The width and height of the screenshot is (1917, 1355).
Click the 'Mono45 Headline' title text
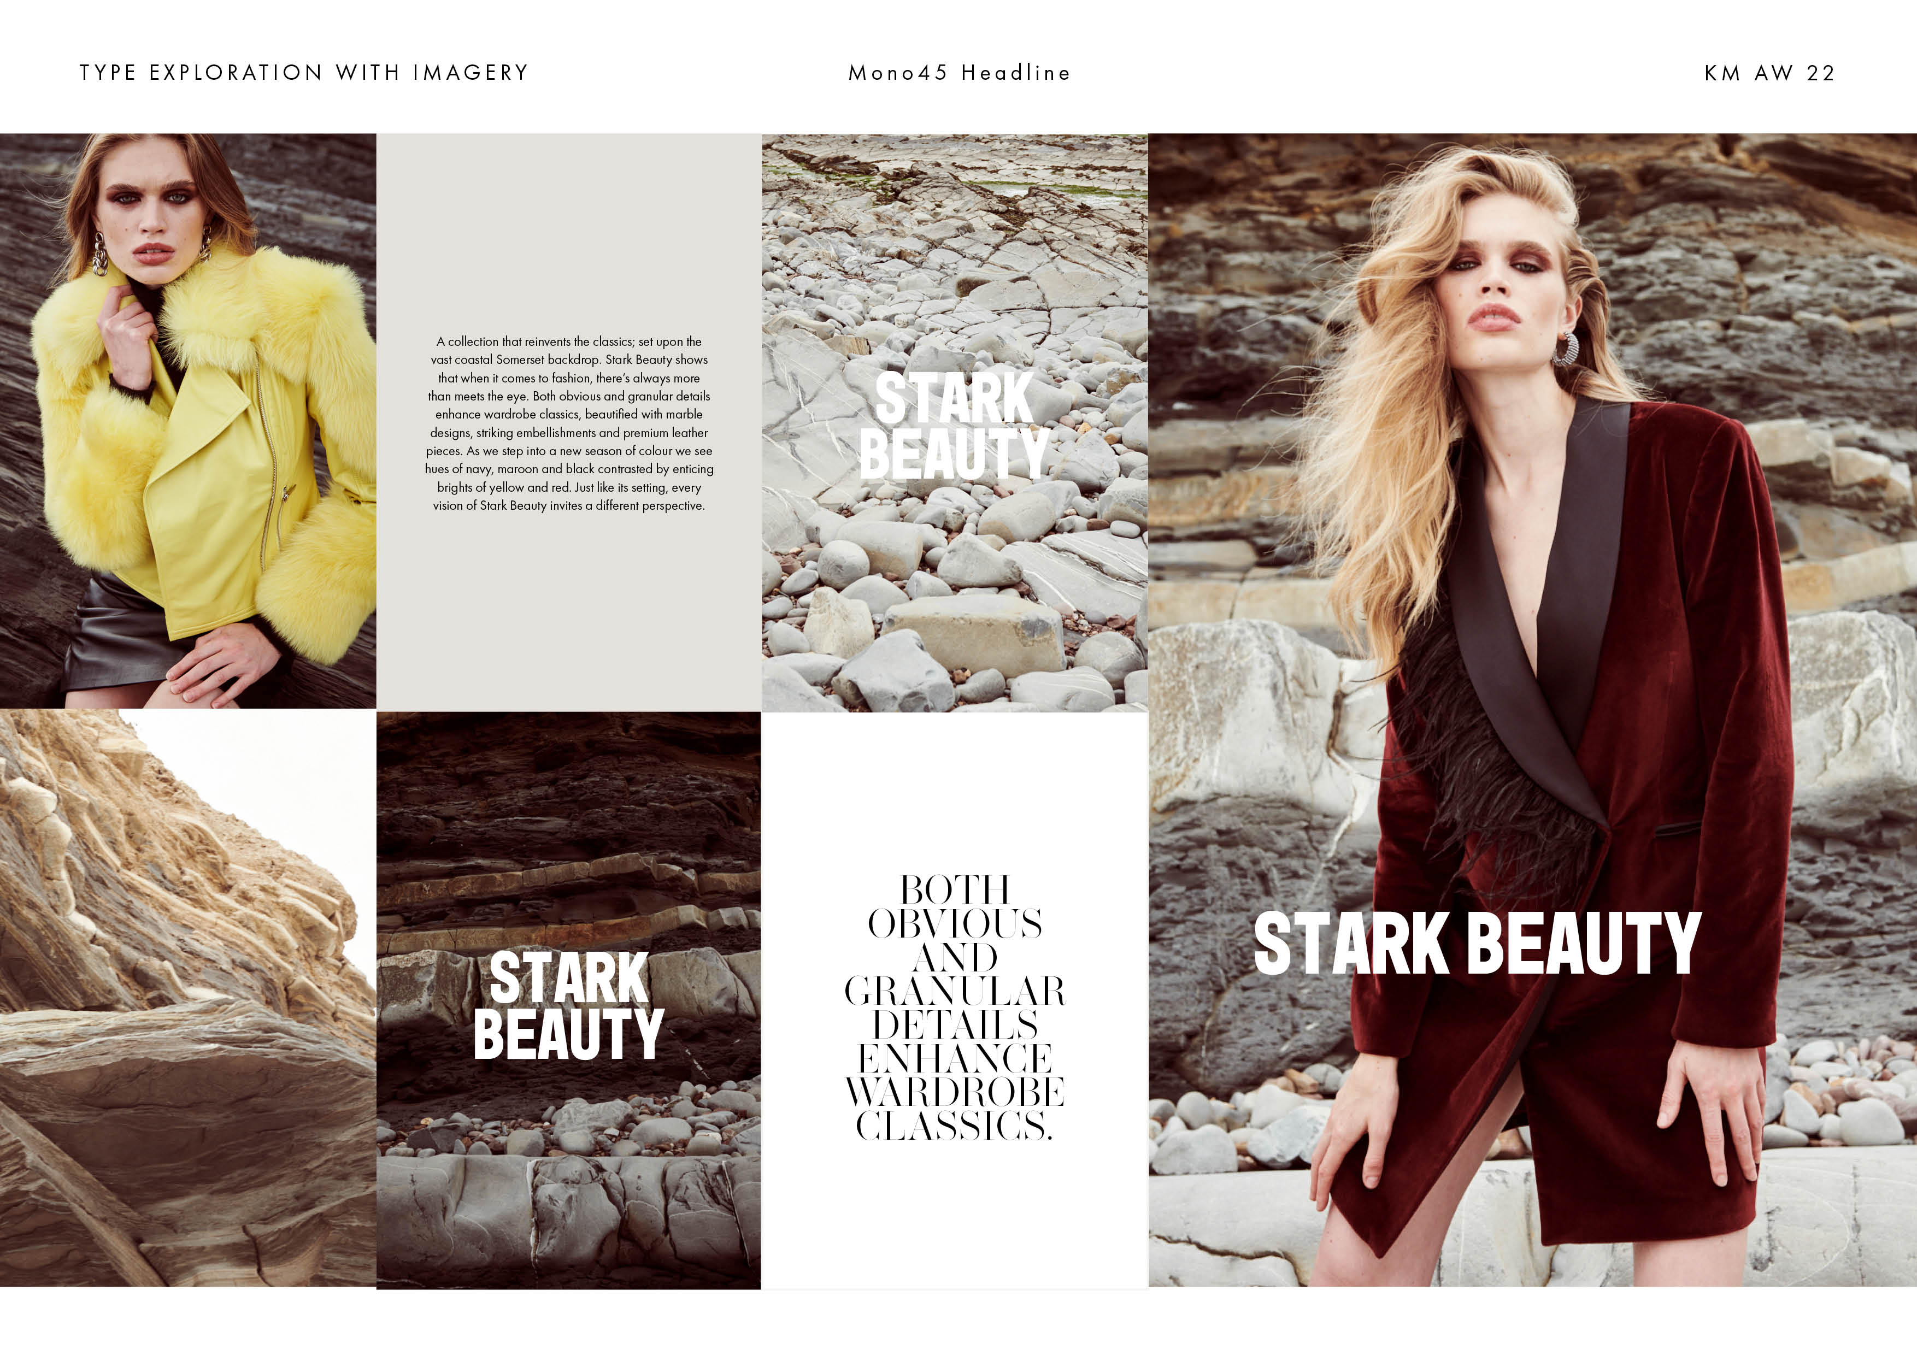tap(959, 73)
